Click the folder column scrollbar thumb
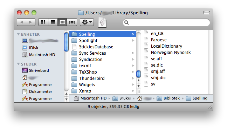Image resolution: width=227 pixels, height=130 pixels. click(138, 74)
